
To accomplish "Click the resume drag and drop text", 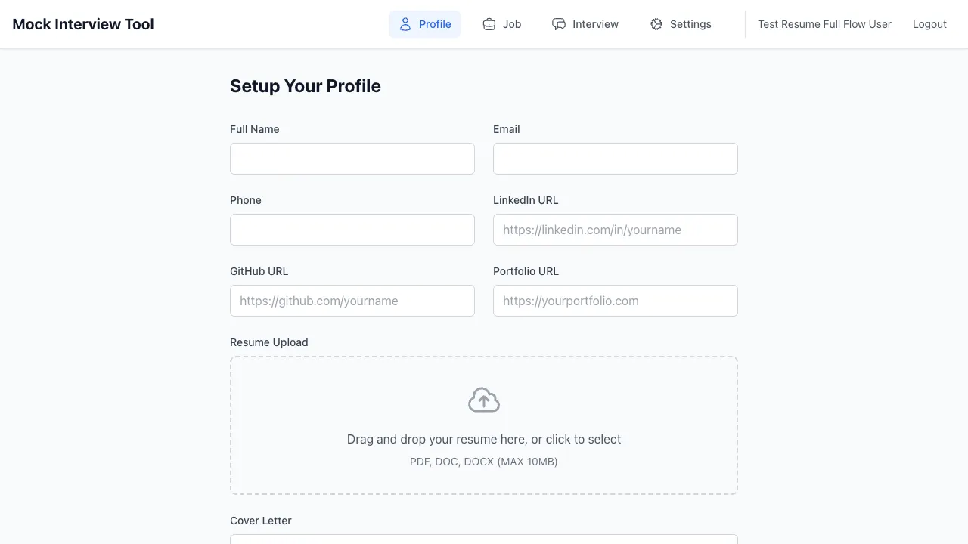I will click(484, 439).
